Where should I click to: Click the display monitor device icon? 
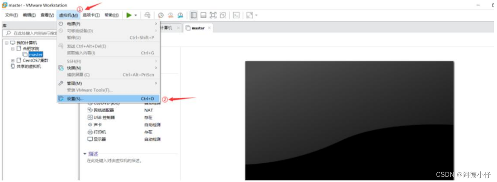point(90,139)
